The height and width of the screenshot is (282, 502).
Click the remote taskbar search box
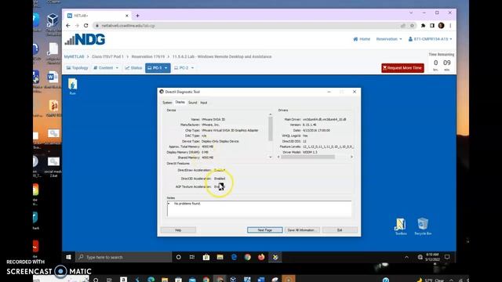click(x=124, y=257)
